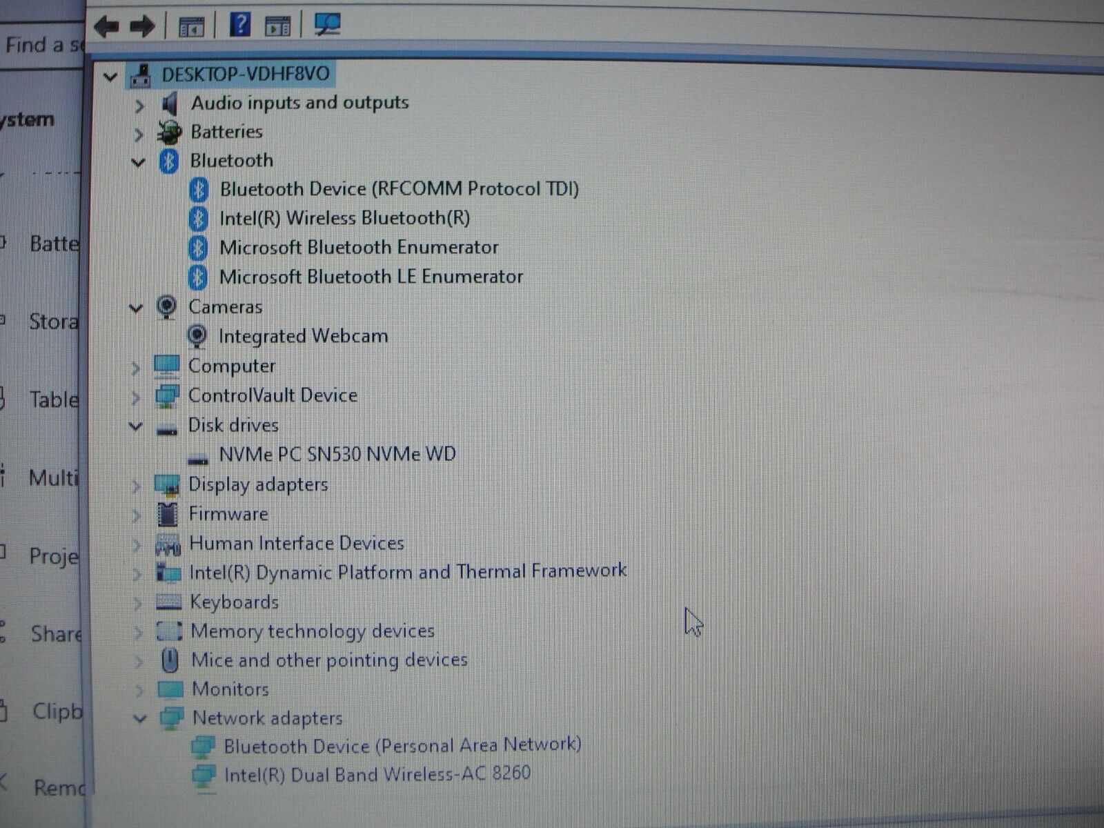This screenshot has height=828, width=1104.
Task: Click the Keyboards category icon
Action: click(x=168, y=602)
